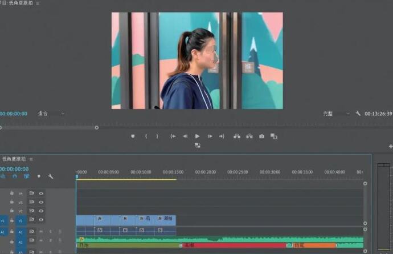393x254 pixels.
Task: Click the Go to In point button
Action: (173, 136)
